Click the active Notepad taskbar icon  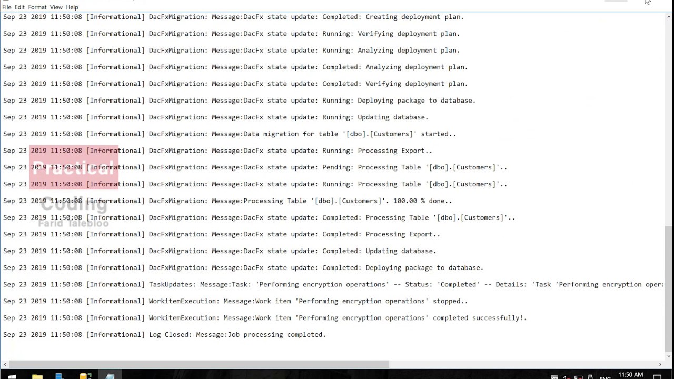(x=110, y=375)
